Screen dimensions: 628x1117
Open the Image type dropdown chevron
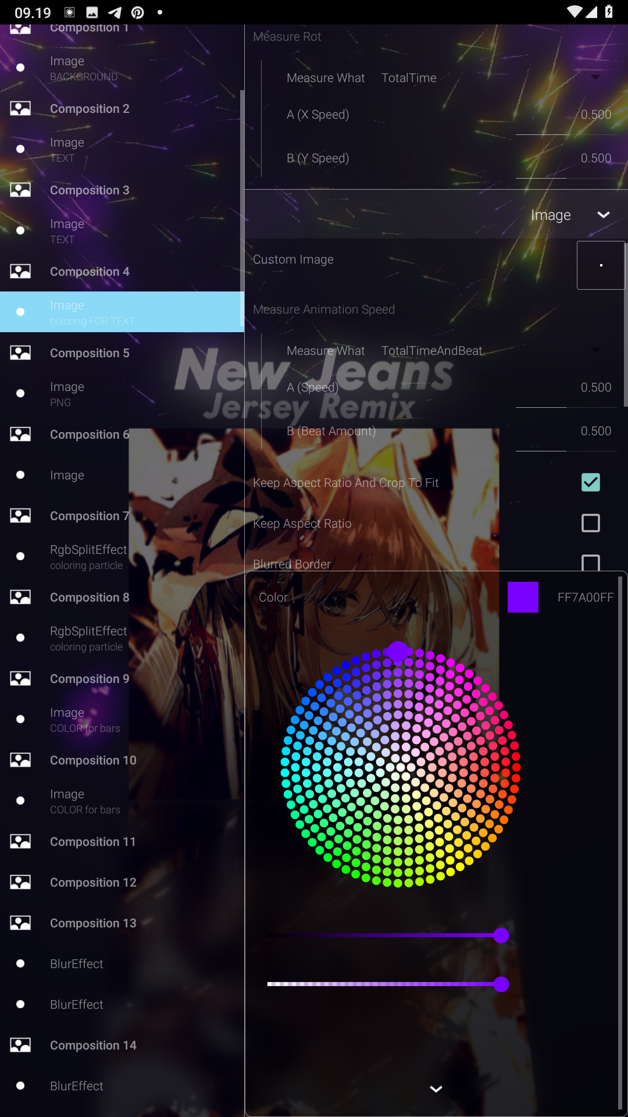(604, 215)
